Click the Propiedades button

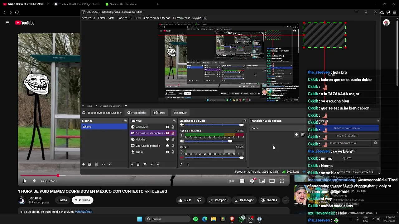point(137,113)
